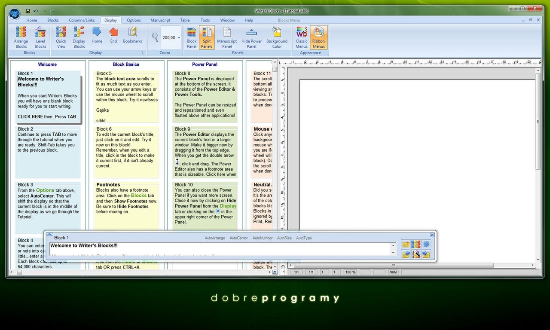The height and width of the screenshot is (330, 550).
Task: Click the Footnotes block title
Action: pyautogui.click(x=108, y=185)
